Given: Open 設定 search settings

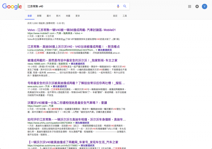Looking at the screenshot, I should click(x=115, y=16).
